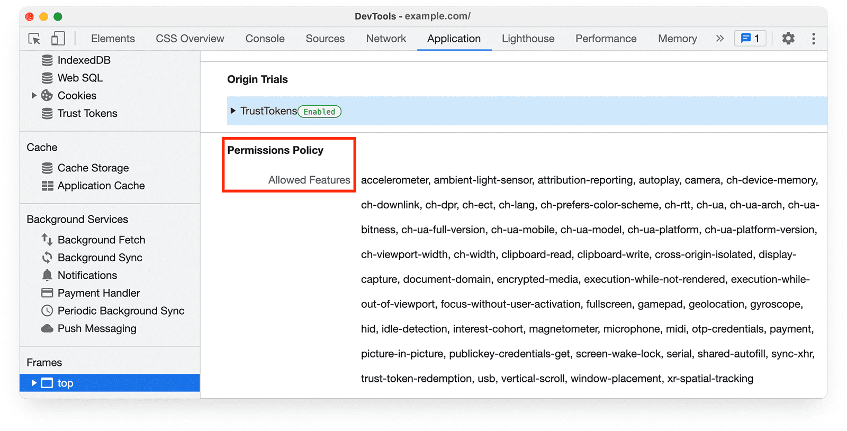The width and height of the screenshot is (847, 431).
Task: Select IndexedDB storage icon in sidebar
Action: [x=47, y=60]
